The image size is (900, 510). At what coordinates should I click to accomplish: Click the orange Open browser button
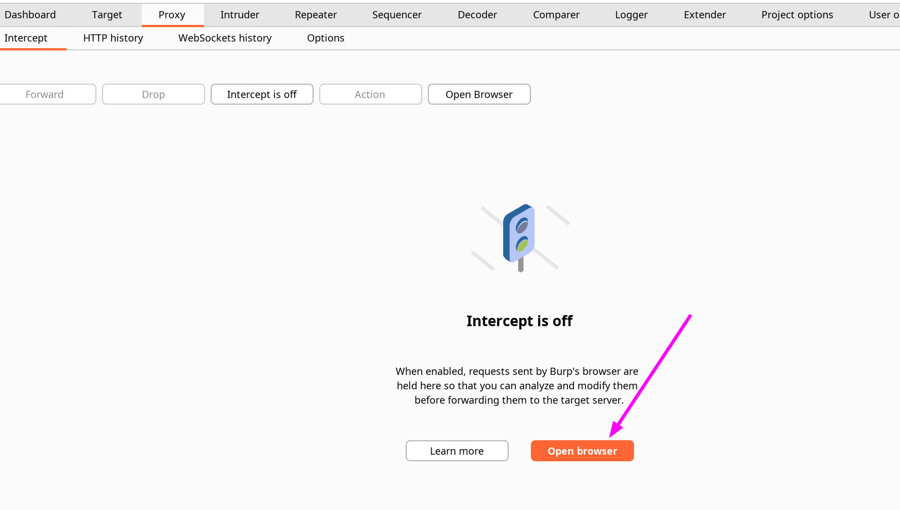tap(582, 451)
